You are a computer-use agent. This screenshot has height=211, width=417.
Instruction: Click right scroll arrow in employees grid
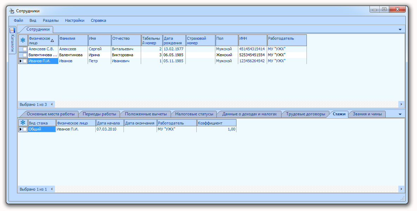point(401,104)
